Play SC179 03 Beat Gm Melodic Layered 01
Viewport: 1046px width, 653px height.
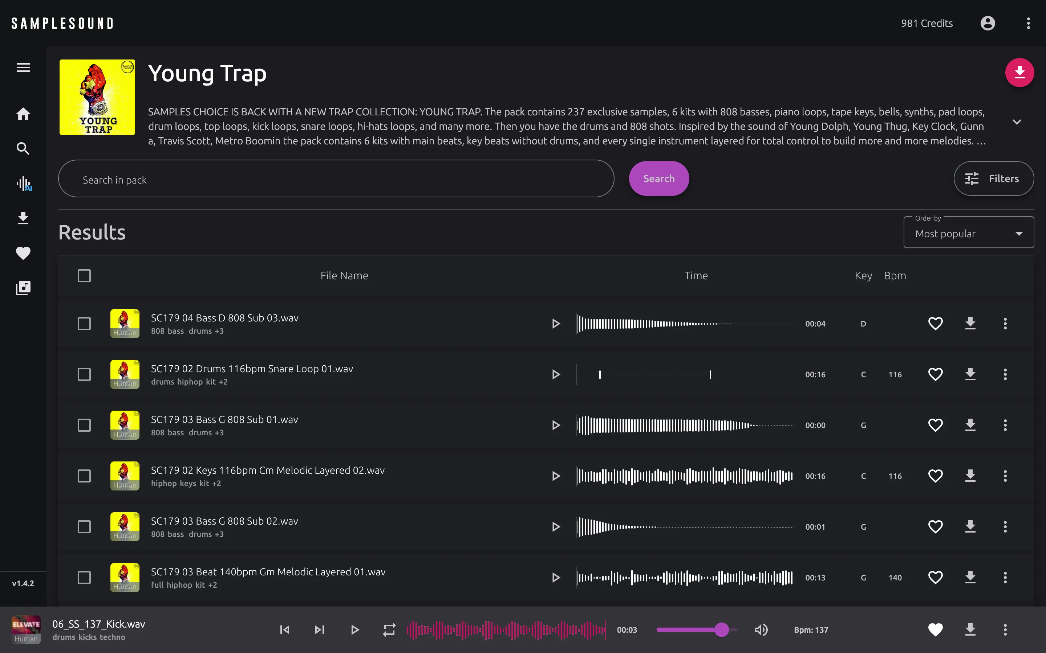tap(556, 578)
